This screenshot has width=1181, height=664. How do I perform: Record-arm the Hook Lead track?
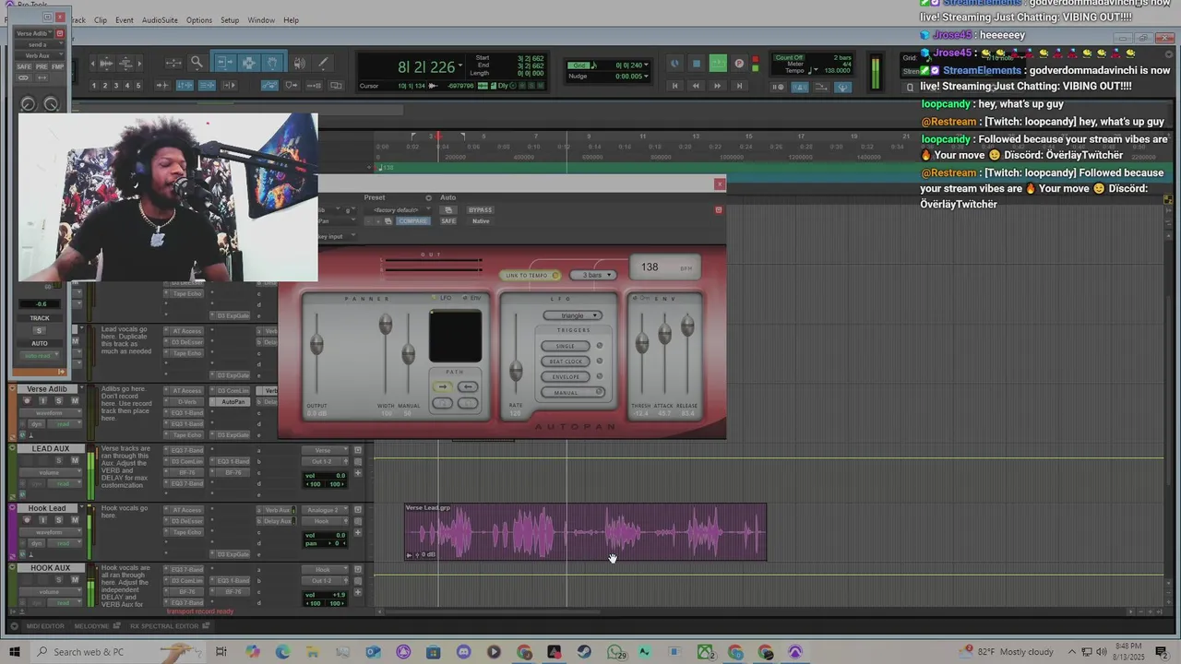tap(26, 520)
